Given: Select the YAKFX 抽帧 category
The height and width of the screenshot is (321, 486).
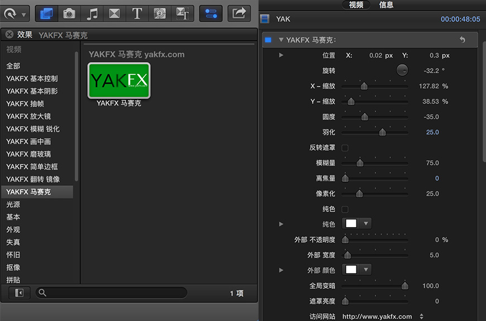Looking at the screenshot, I should (25, 104).
